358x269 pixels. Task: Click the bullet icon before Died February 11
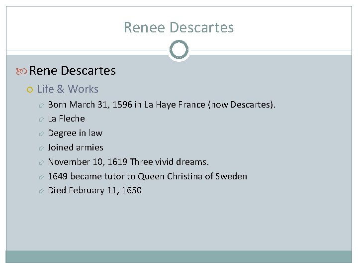coord(41,191)
